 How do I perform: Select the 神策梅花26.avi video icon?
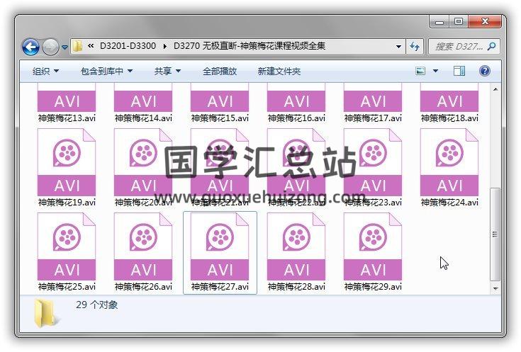point(143,246)
